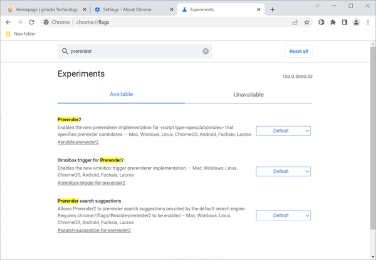Viewport: 376px width, 260px height.
Task: Open the #omnibox-trigger-for-prerender2 link
Action: tap(91, 183)
